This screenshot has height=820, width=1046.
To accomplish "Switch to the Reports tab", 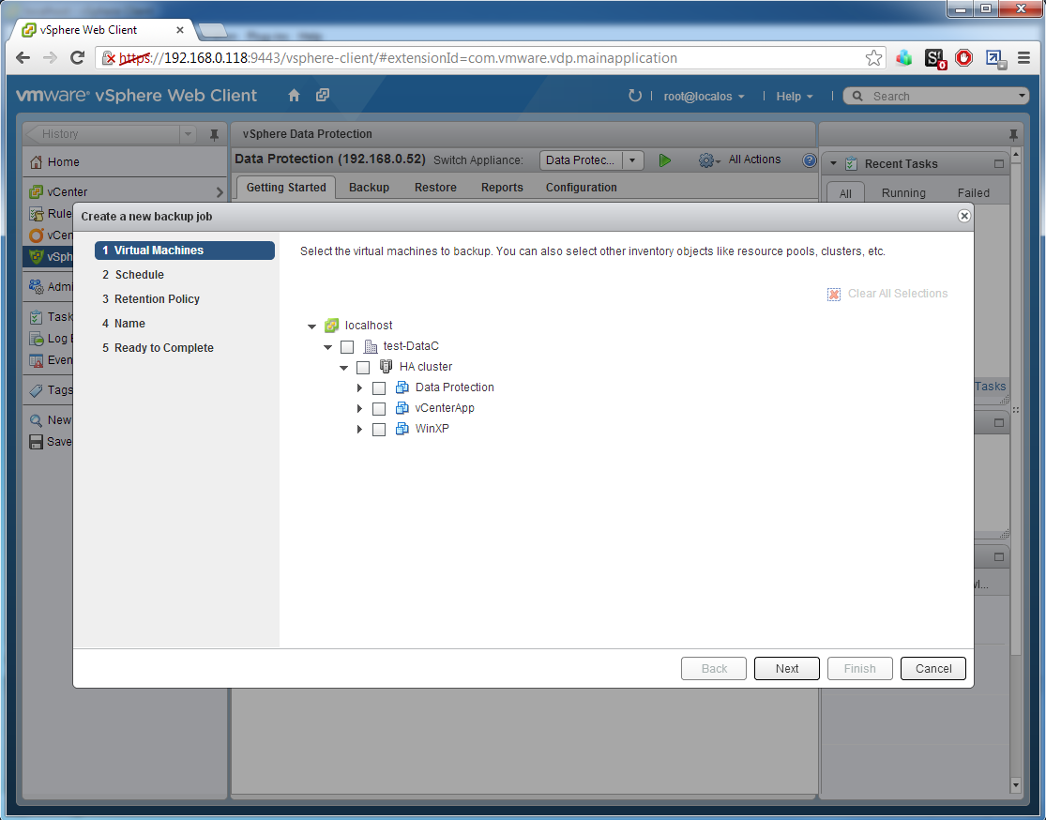I will [x=502, y=188].
